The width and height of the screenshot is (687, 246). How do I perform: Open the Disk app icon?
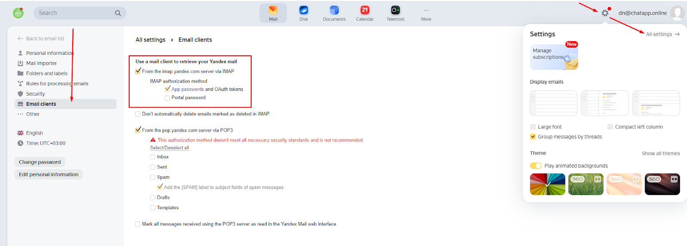pos(304,13)
